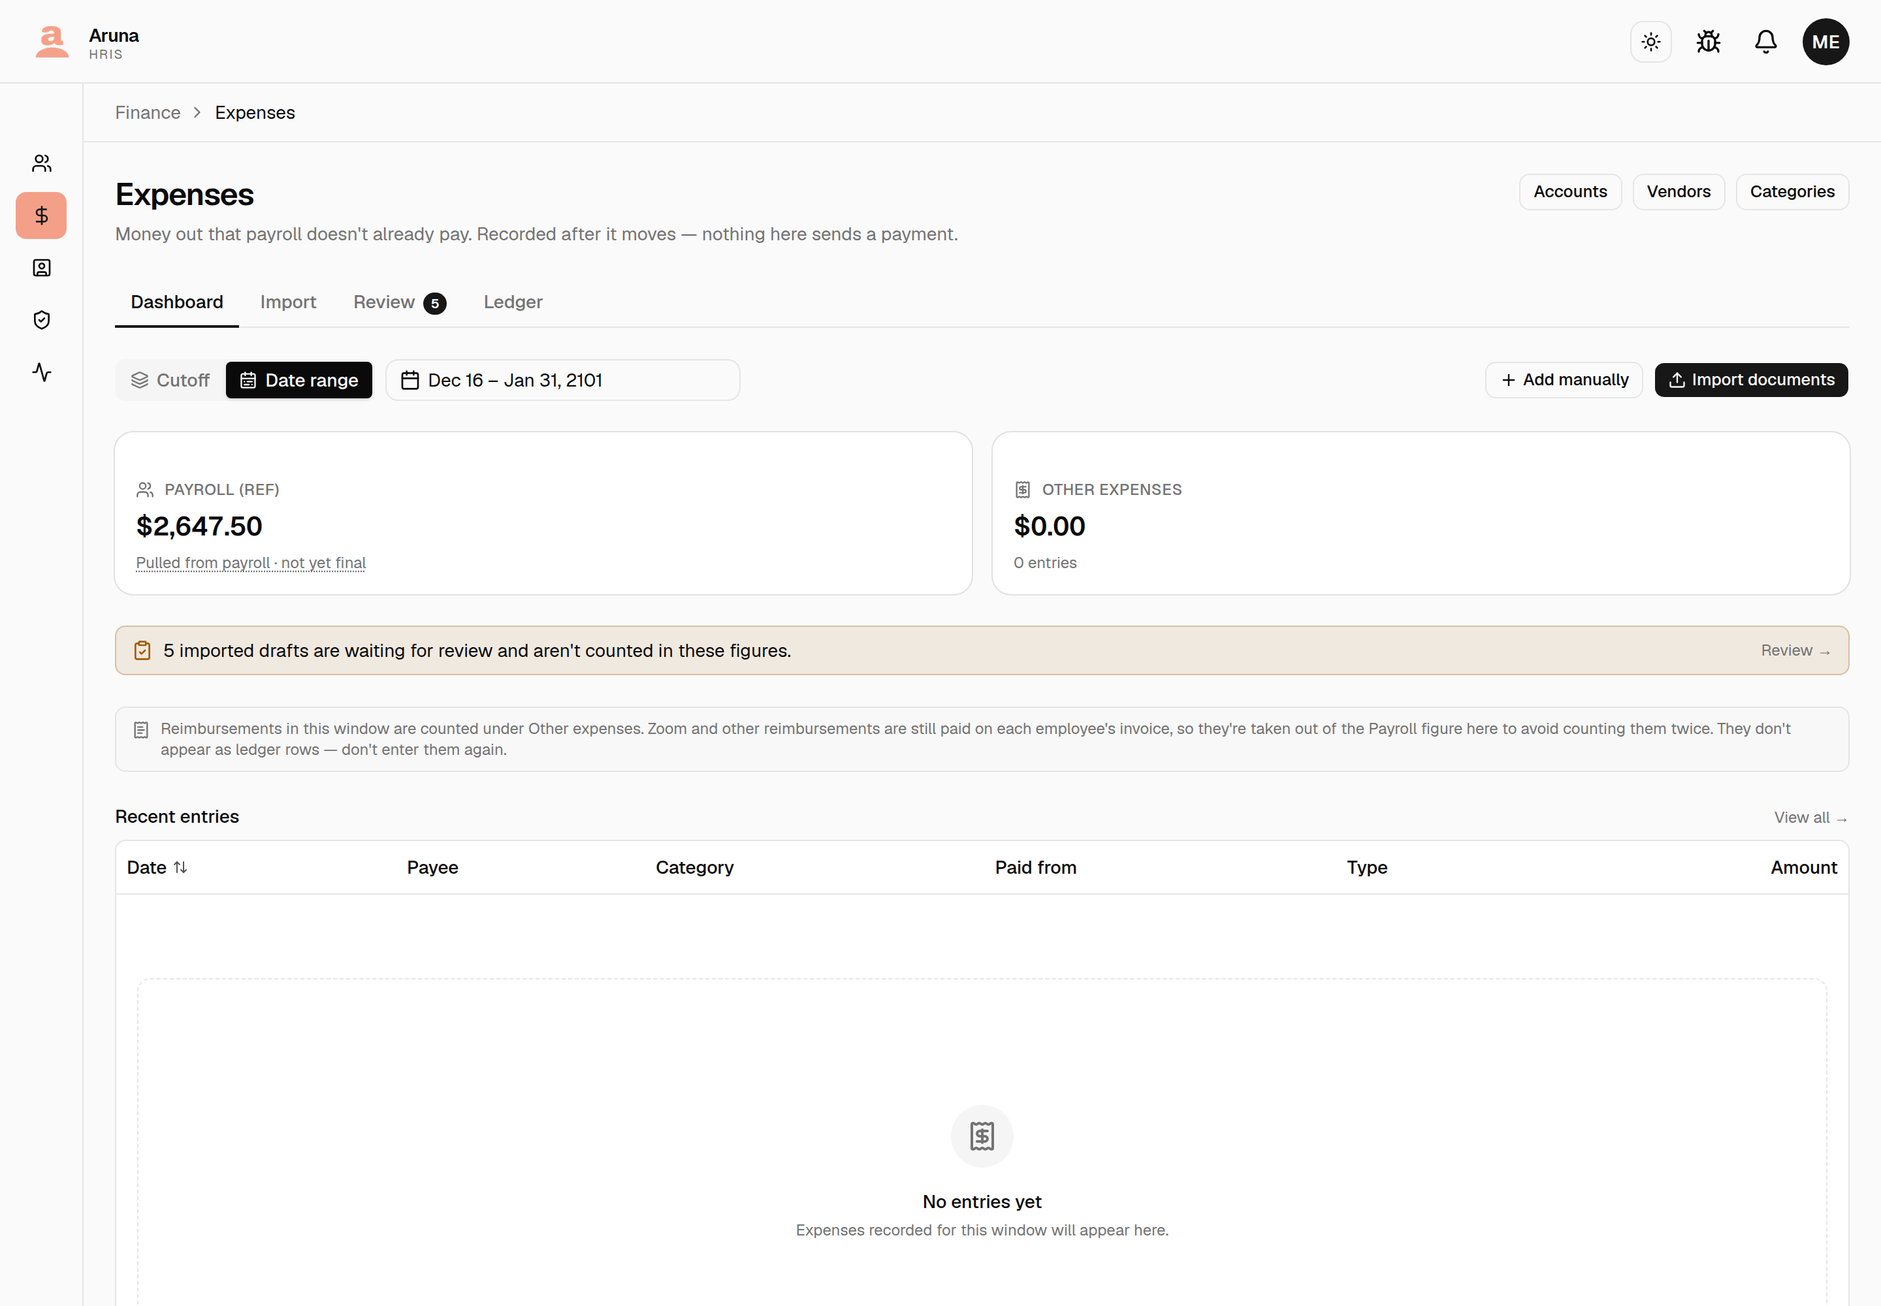Open the contact card sidebar icon
Viewport: 1881px width, 1306px height.
[42, 268]
